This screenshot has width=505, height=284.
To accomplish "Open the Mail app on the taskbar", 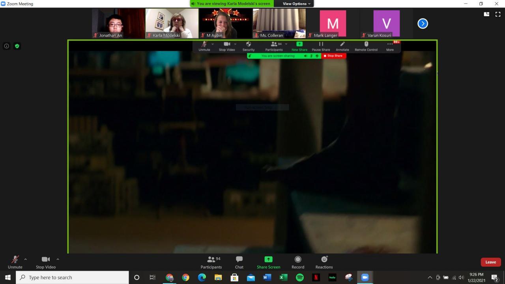I will click(x=251, y=277).
